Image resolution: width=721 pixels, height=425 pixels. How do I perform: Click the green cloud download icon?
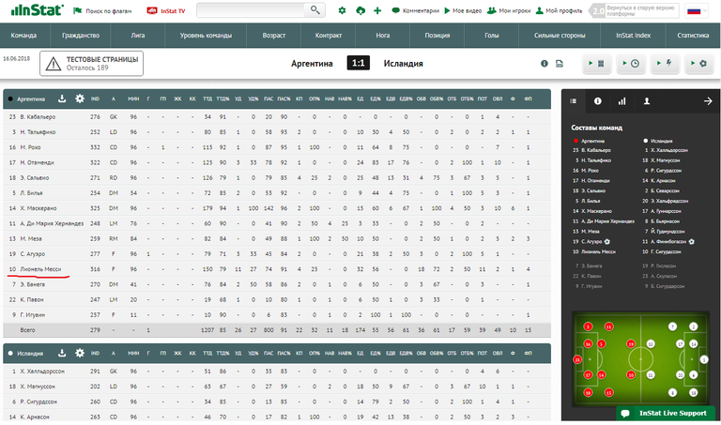click(360, 10)
